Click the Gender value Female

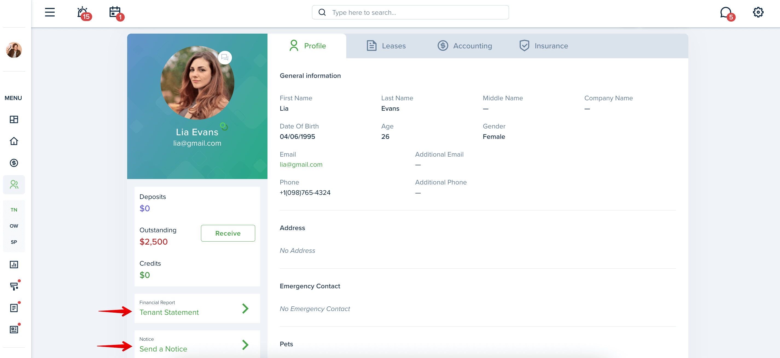click(494, 137)
